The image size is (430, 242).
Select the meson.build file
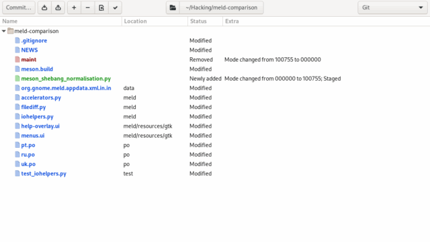tap(37, 69)
